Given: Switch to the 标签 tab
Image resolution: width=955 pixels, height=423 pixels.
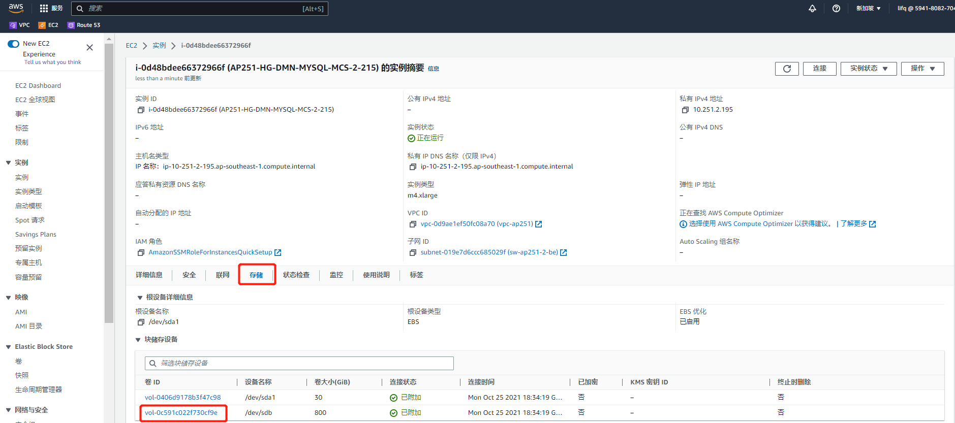Looking at the screenshot, I should [x=416, y=275].
